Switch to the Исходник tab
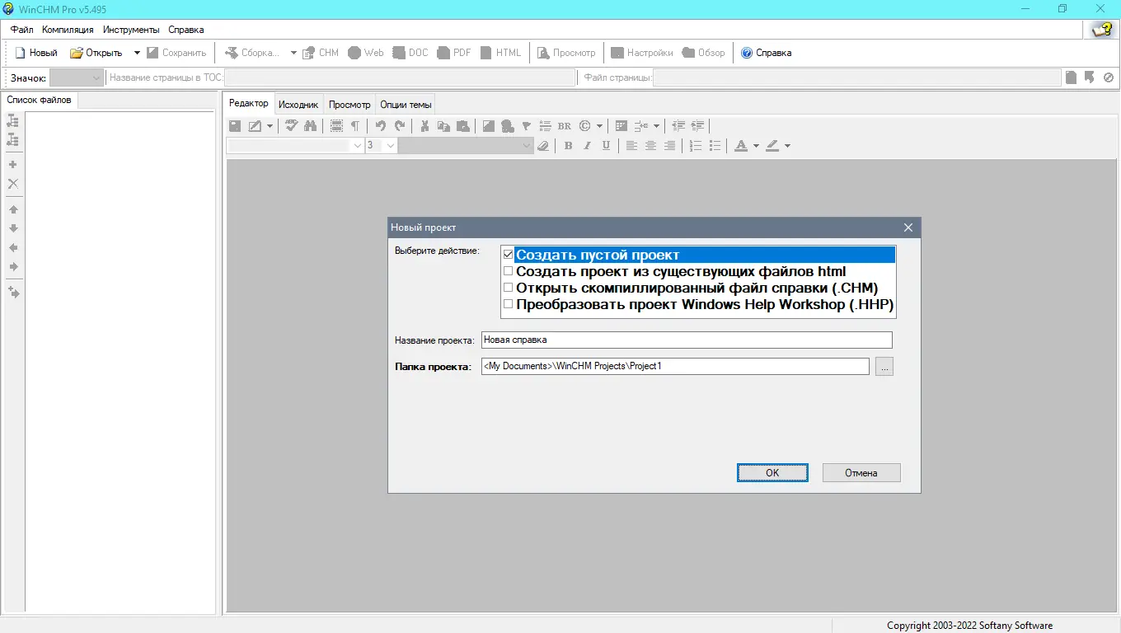 click(x=298, y=105)
